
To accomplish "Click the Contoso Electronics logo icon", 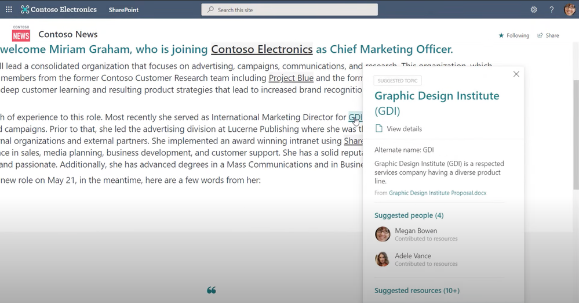I will tap(25, 9).
